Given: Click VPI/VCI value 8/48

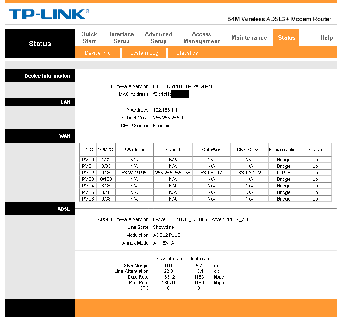Looking at the screenshot, I should (106, 192).
